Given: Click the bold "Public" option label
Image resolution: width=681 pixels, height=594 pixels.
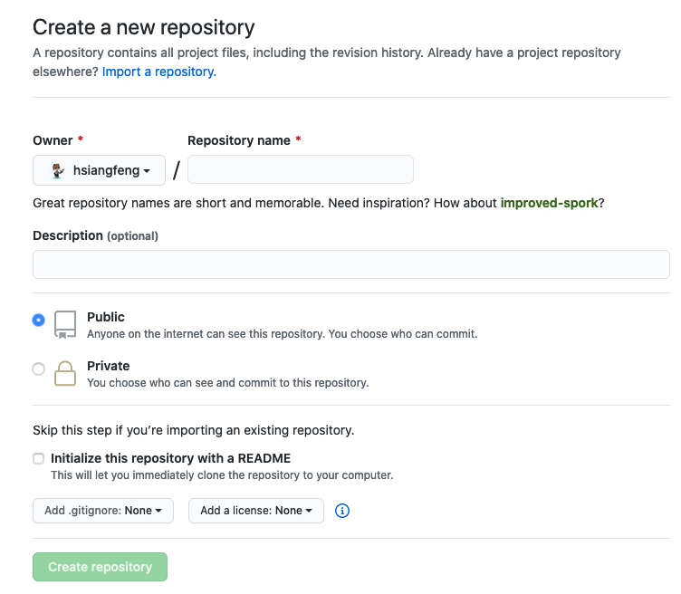Looking at the screenshot, I should click(x=106, y=317).
